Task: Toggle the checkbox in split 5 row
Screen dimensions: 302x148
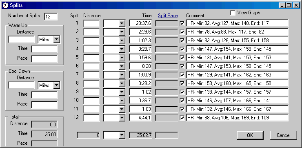Action: [182, 58]
